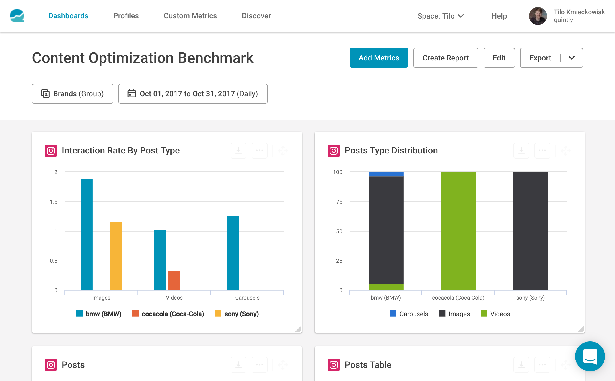Open the Custom Metrics tab
The width and height of the screenshot is (615, 381).
click(190, 16)
